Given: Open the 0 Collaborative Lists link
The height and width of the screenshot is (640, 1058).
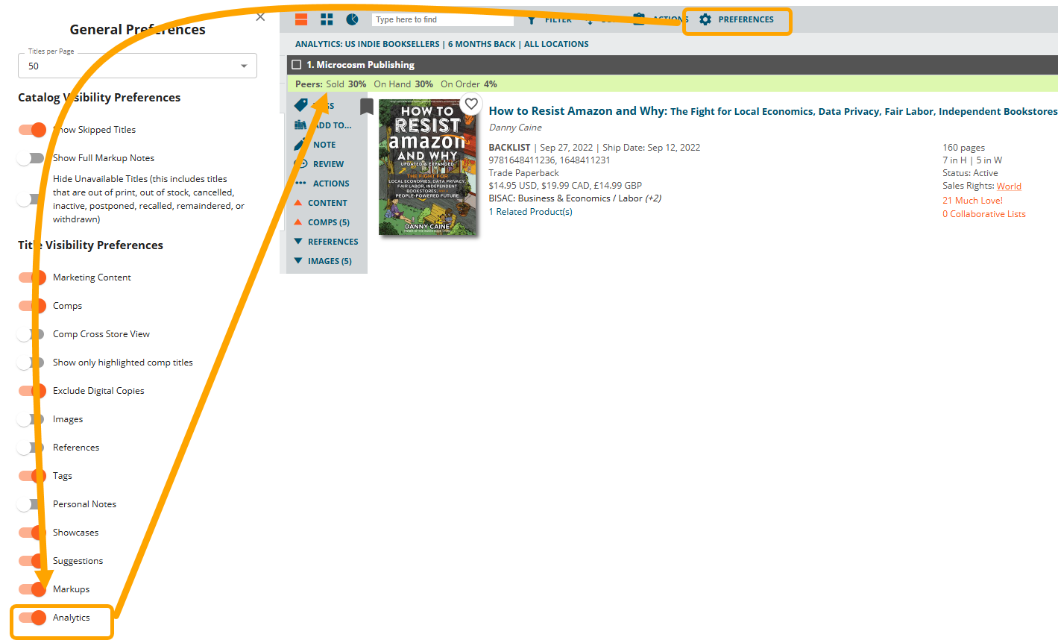Looking at the screenshot, I should click(984, 214).
